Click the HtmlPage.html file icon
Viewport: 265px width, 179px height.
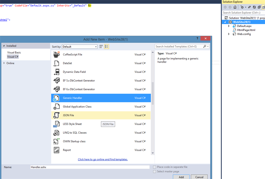point(234,30)
